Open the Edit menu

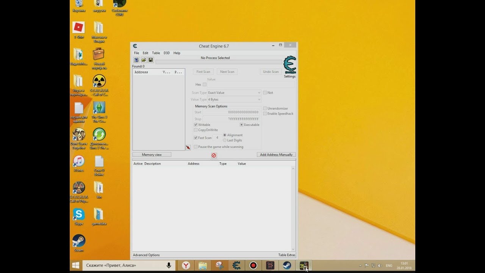coord(145,53)
